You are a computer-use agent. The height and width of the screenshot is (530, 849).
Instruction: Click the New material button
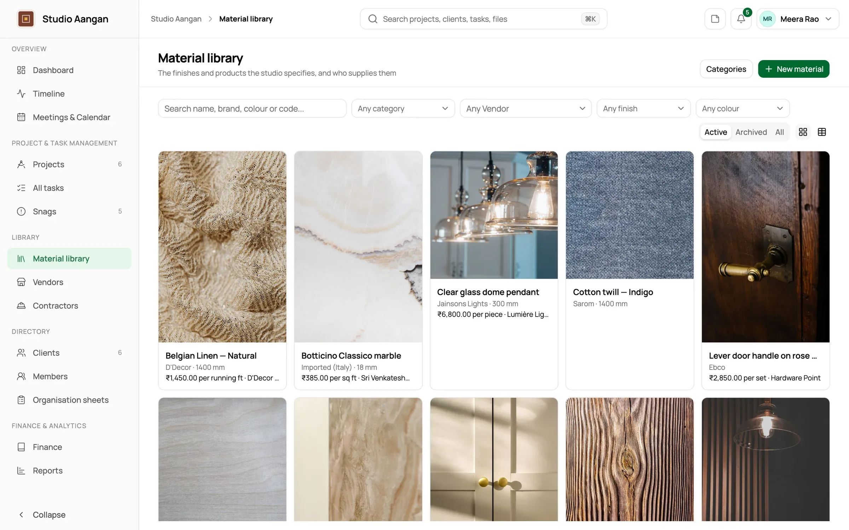pos(793,69)
